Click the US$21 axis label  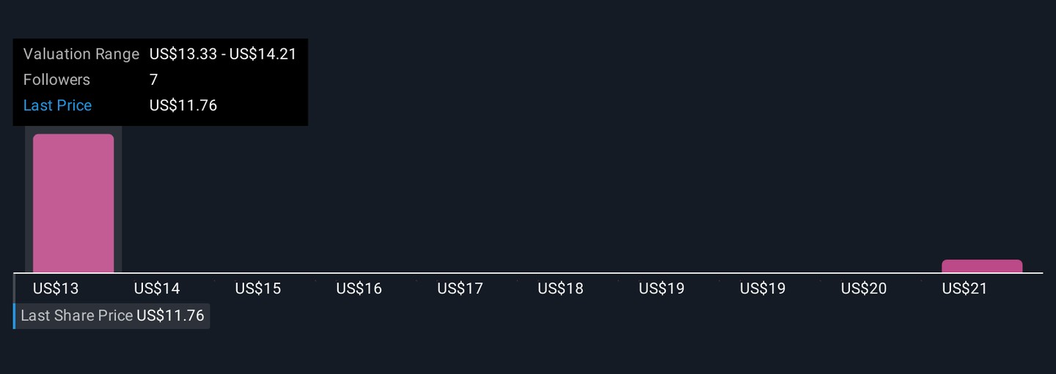pyautogui.click(x=964, y=288)
